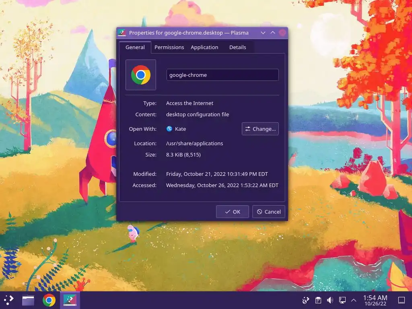Open the application launcher in the taskbar

click(x=9, y=300)
